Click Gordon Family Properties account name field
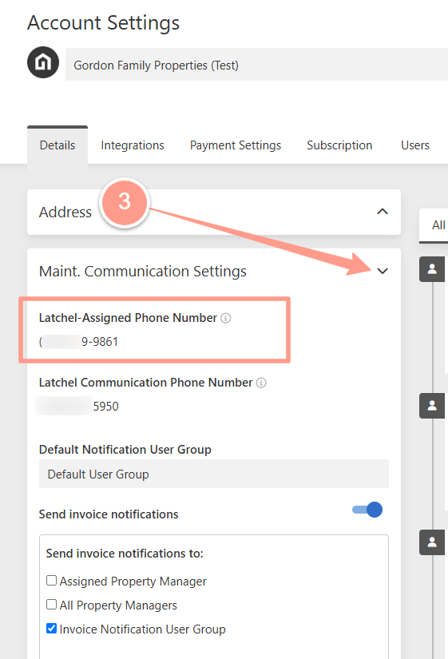This screenshot has width=448, height=659. 256,65
